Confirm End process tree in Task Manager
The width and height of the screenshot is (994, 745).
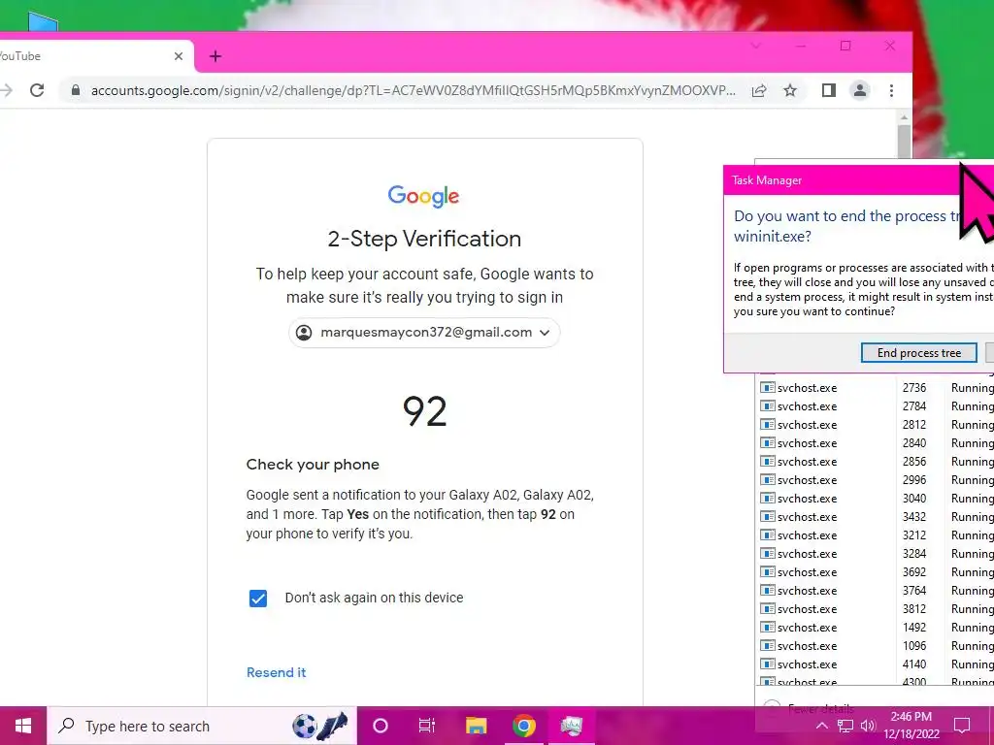pos(918,353)
